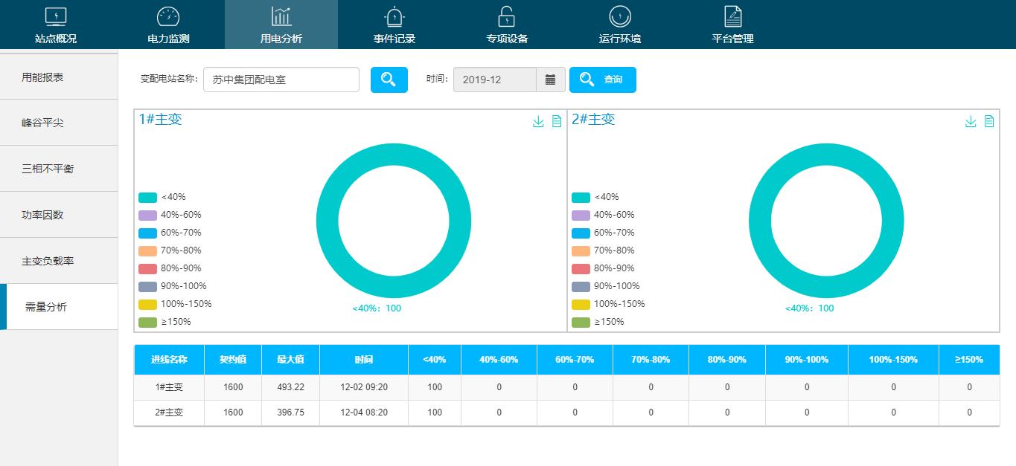Click the 12-02 09:20 time cell
This screenshot has height=466, width=1016.
click(x=364, y=388)
